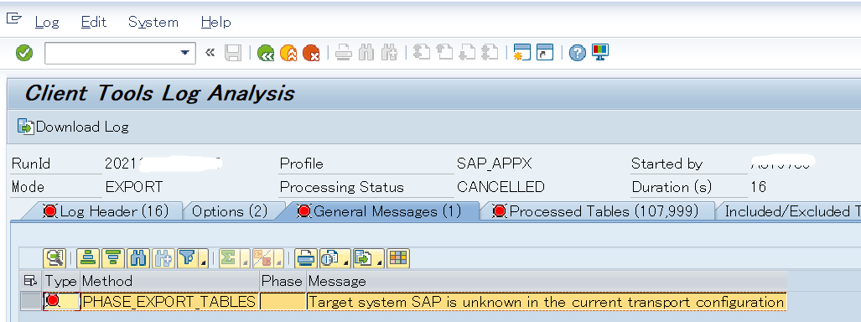Click the green Enter checkmark icon
This screenshot has width=861, height=322.
(24, 54)
